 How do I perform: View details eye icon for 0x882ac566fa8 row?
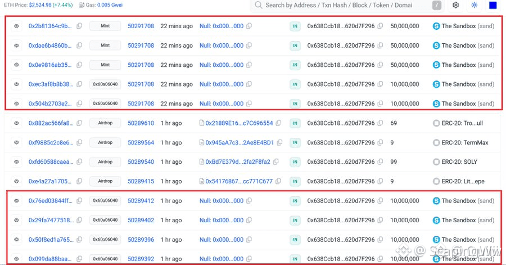(16, 123)
